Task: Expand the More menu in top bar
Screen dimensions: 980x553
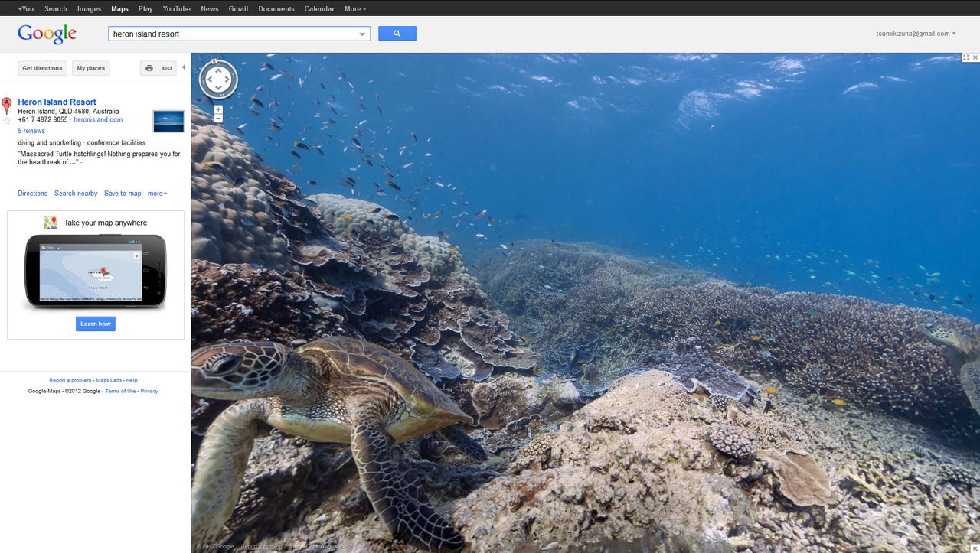Action: pos(355,8)
